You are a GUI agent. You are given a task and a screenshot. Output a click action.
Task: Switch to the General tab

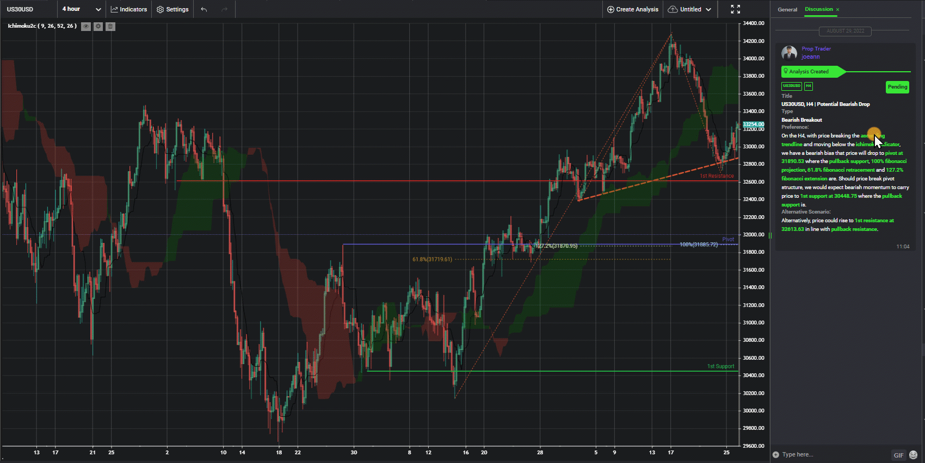(787, 10)
